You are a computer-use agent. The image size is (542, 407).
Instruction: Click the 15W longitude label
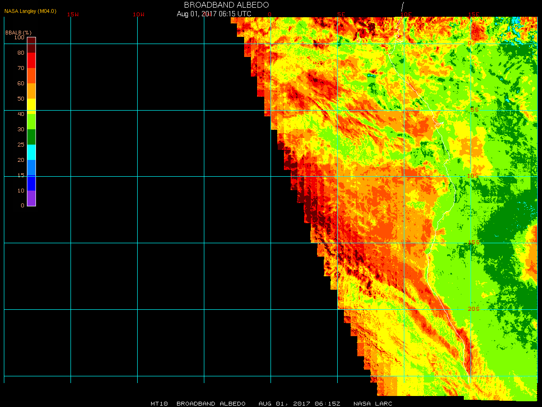tap(72, 14)
